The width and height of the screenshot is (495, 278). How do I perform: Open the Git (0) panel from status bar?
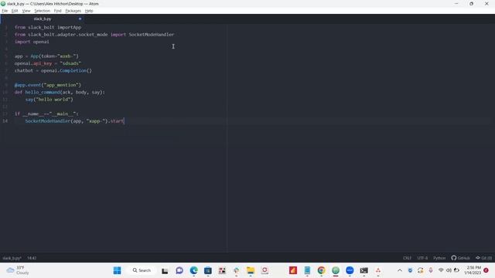pos(483,258)
